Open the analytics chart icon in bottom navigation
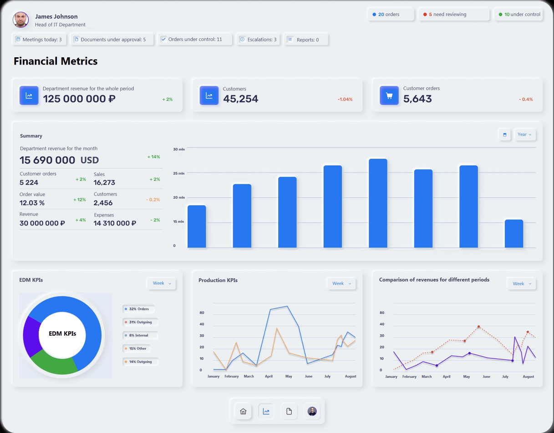This screenshot has width=554, height=433. [266, 411]
